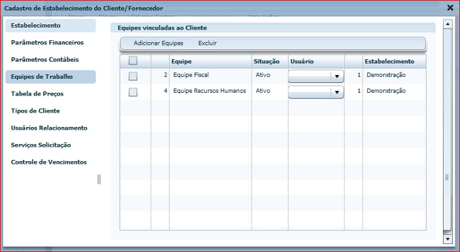460x252 pixels.
Task: Click team number 4 cell
Action: click(x=160, y=91)
